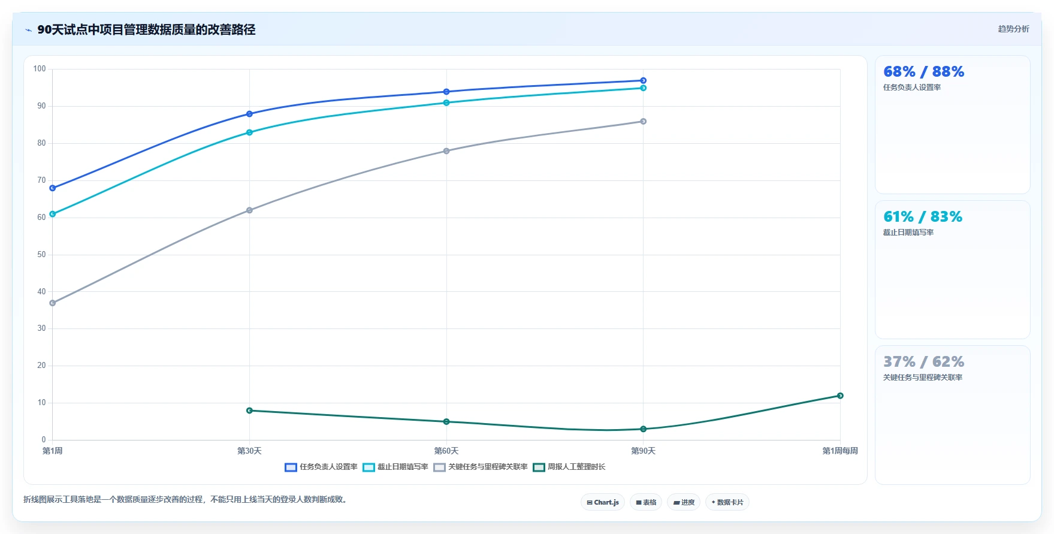Click the green data point at 第1周每周

840,396
